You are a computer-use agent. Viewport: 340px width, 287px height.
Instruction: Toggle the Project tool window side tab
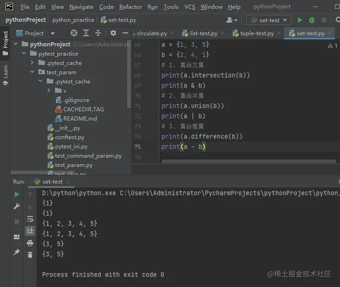click(5, 43)
